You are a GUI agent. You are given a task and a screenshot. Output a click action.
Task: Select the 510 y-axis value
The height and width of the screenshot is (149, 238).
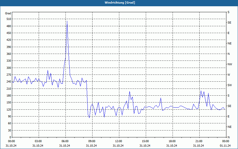[9, 19]
